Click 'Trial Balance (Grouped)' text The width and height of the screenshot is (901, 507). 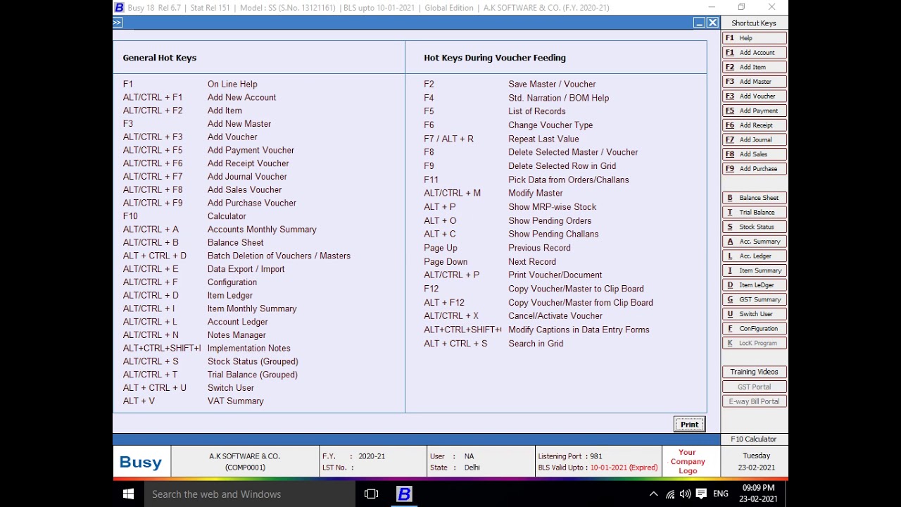(x=252, y=375)
